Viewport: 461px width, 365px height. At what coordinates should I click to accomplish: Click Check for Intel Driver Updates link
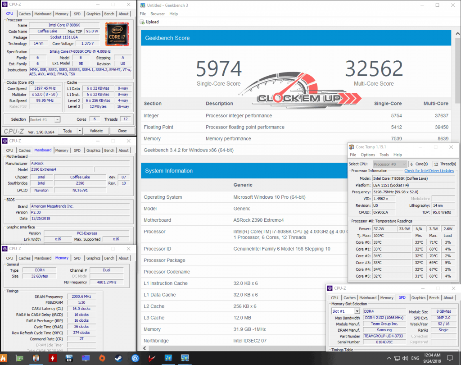click(429, 171)
